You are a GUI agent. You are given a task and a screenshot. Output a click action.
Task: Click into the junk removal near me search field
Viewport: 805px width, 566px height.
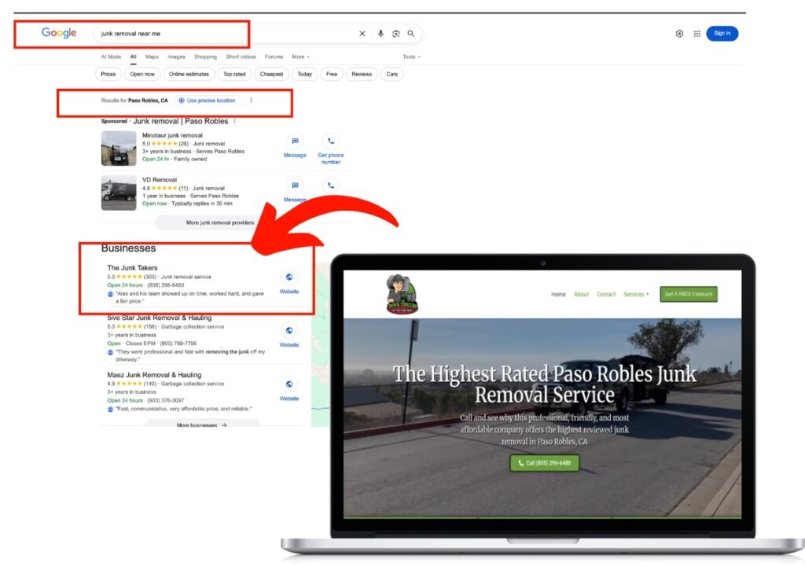click(226, 33)
